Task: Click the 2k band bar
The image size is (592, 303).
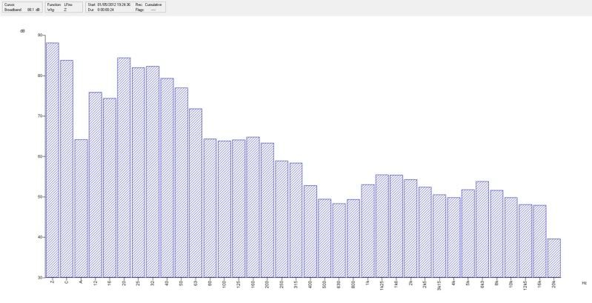Action: click(410, 228)
